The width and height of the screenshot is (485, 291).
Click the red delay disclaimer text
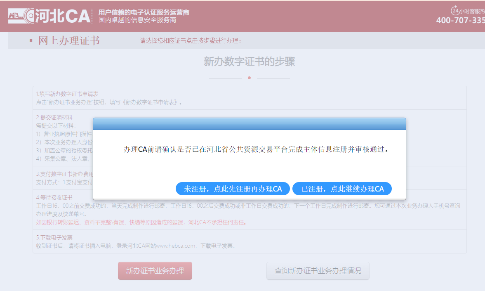point(142,222)
